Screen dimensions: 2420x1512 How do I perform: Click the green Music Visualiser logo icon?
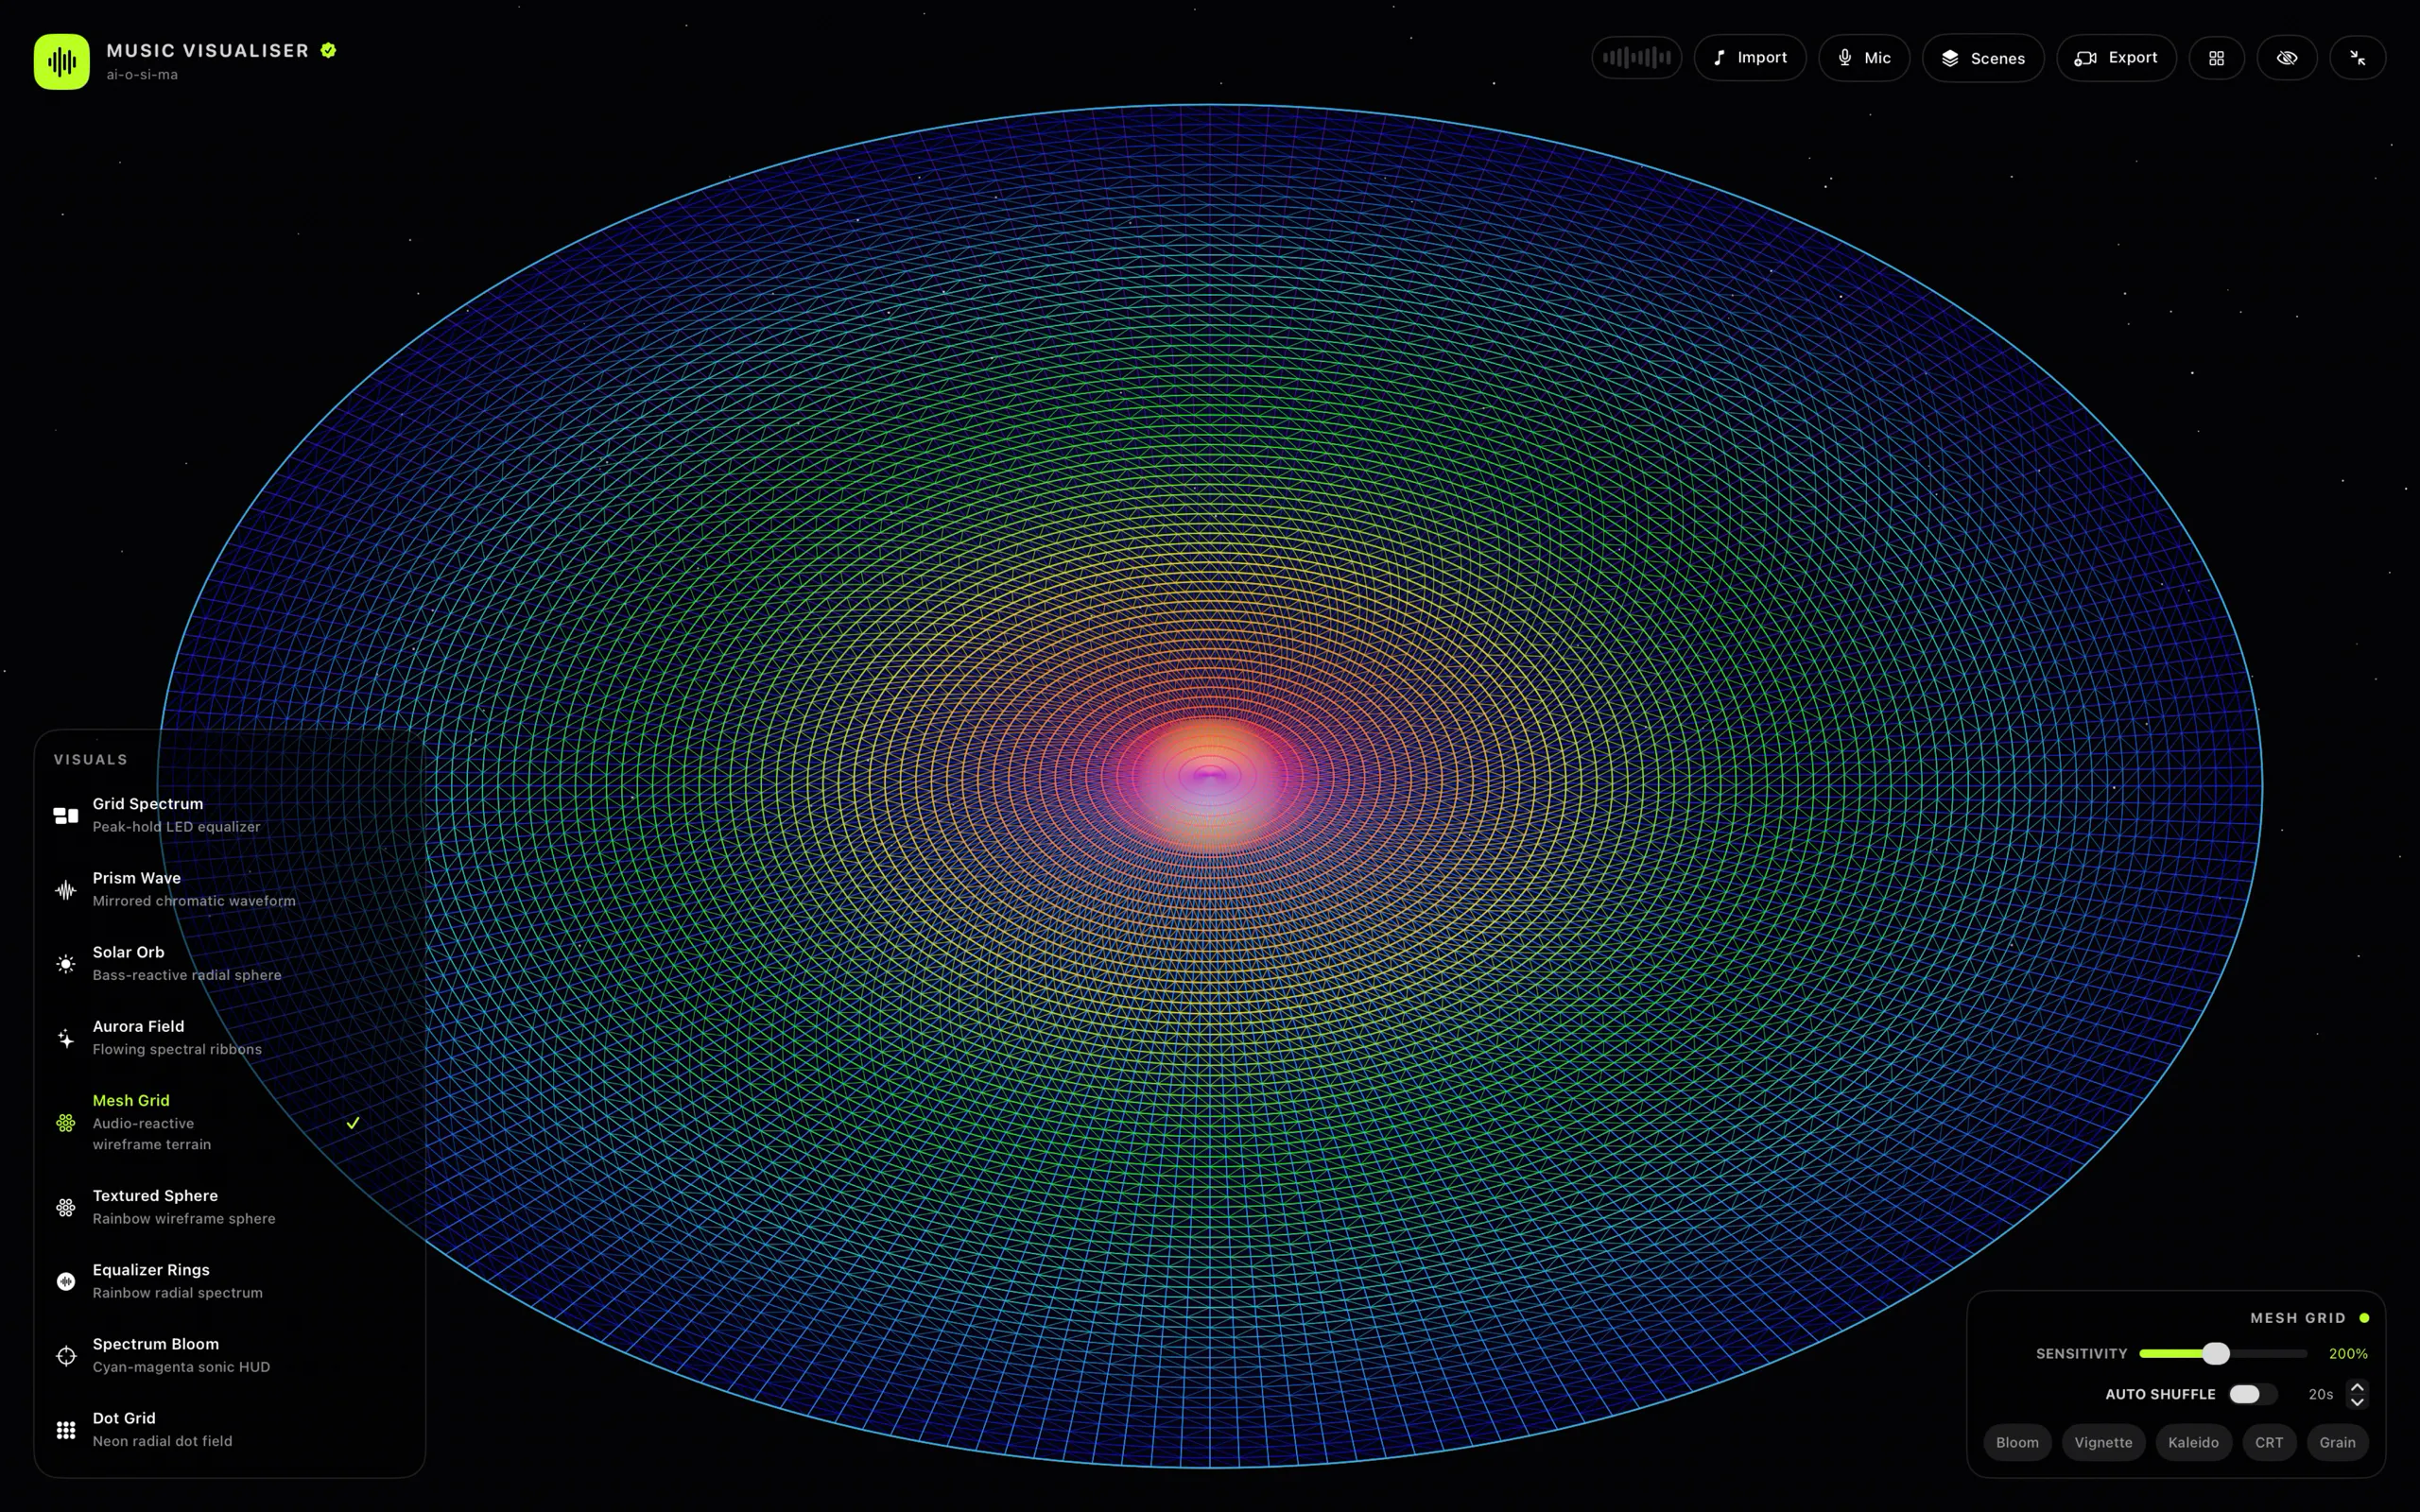tap(62, 62)
